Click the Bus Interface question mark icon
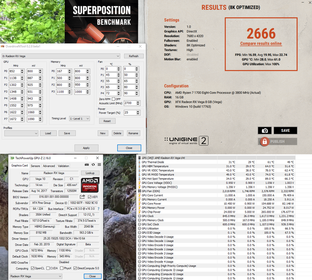 [x=98, y=209]
